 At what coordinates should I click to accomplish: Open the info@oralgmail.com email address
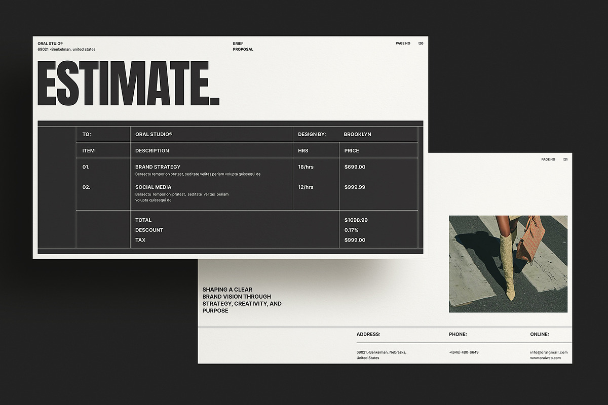click(x=549, y=352)
